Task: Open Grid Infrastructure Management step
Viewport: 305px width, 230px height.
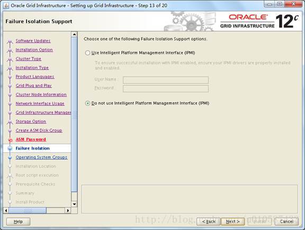Action: pyautogui.click(x=43, y=112)
